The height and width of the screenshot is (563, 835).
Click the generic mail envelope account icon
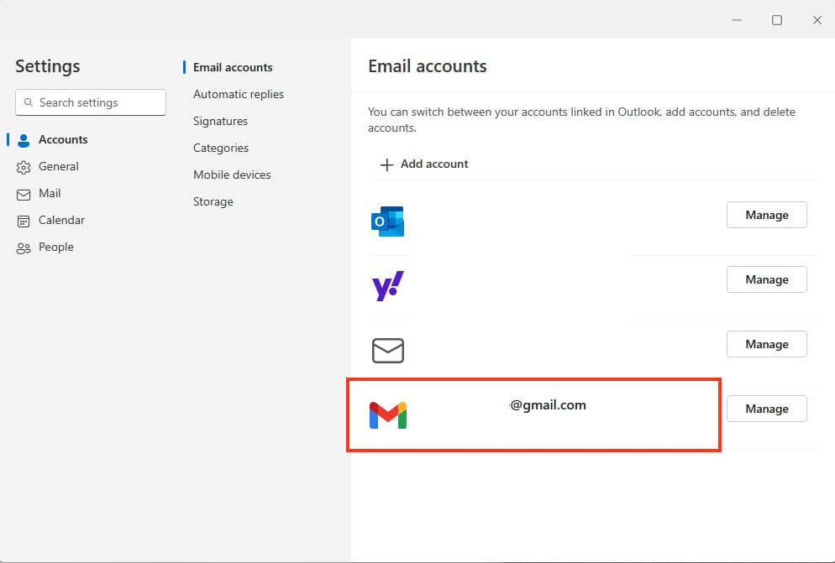[x=388, y=351]
